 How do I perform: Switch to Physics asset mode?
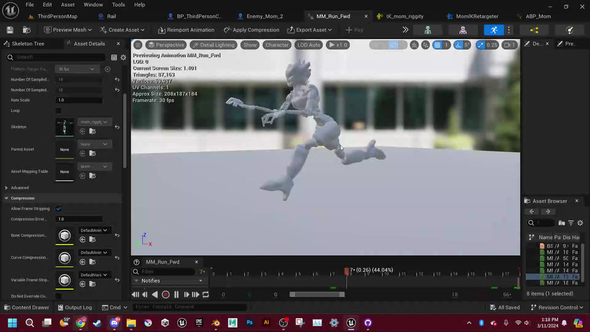tap(570, 30)
